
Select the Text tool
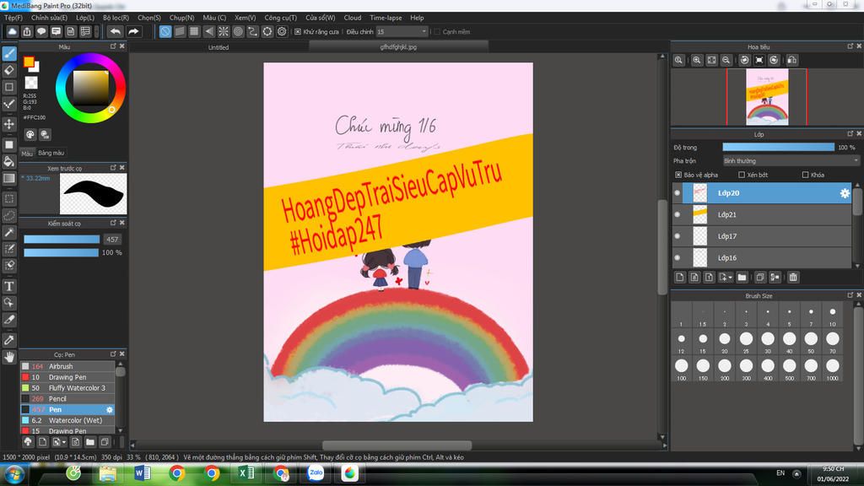tap(9, 286)
